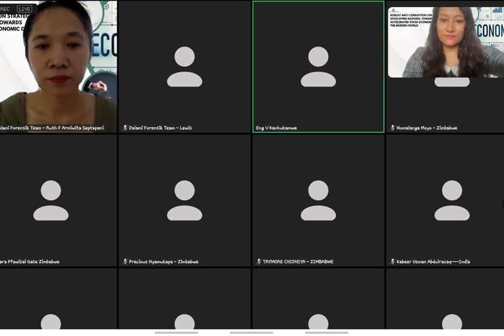Open Ruth F Armiwita Septapani's video feed
This screenshot has height=336, width=504.
[x=58, y=66]
